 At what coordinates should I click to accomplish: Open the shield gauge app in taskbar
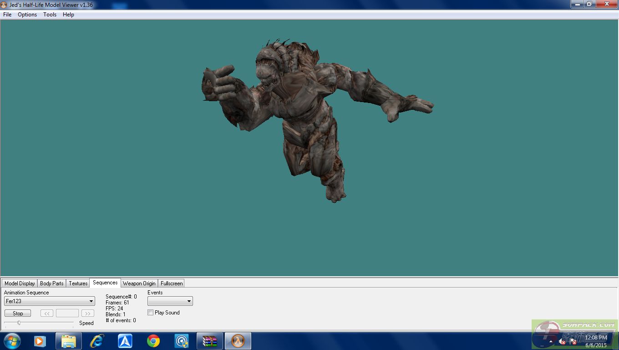182,341
